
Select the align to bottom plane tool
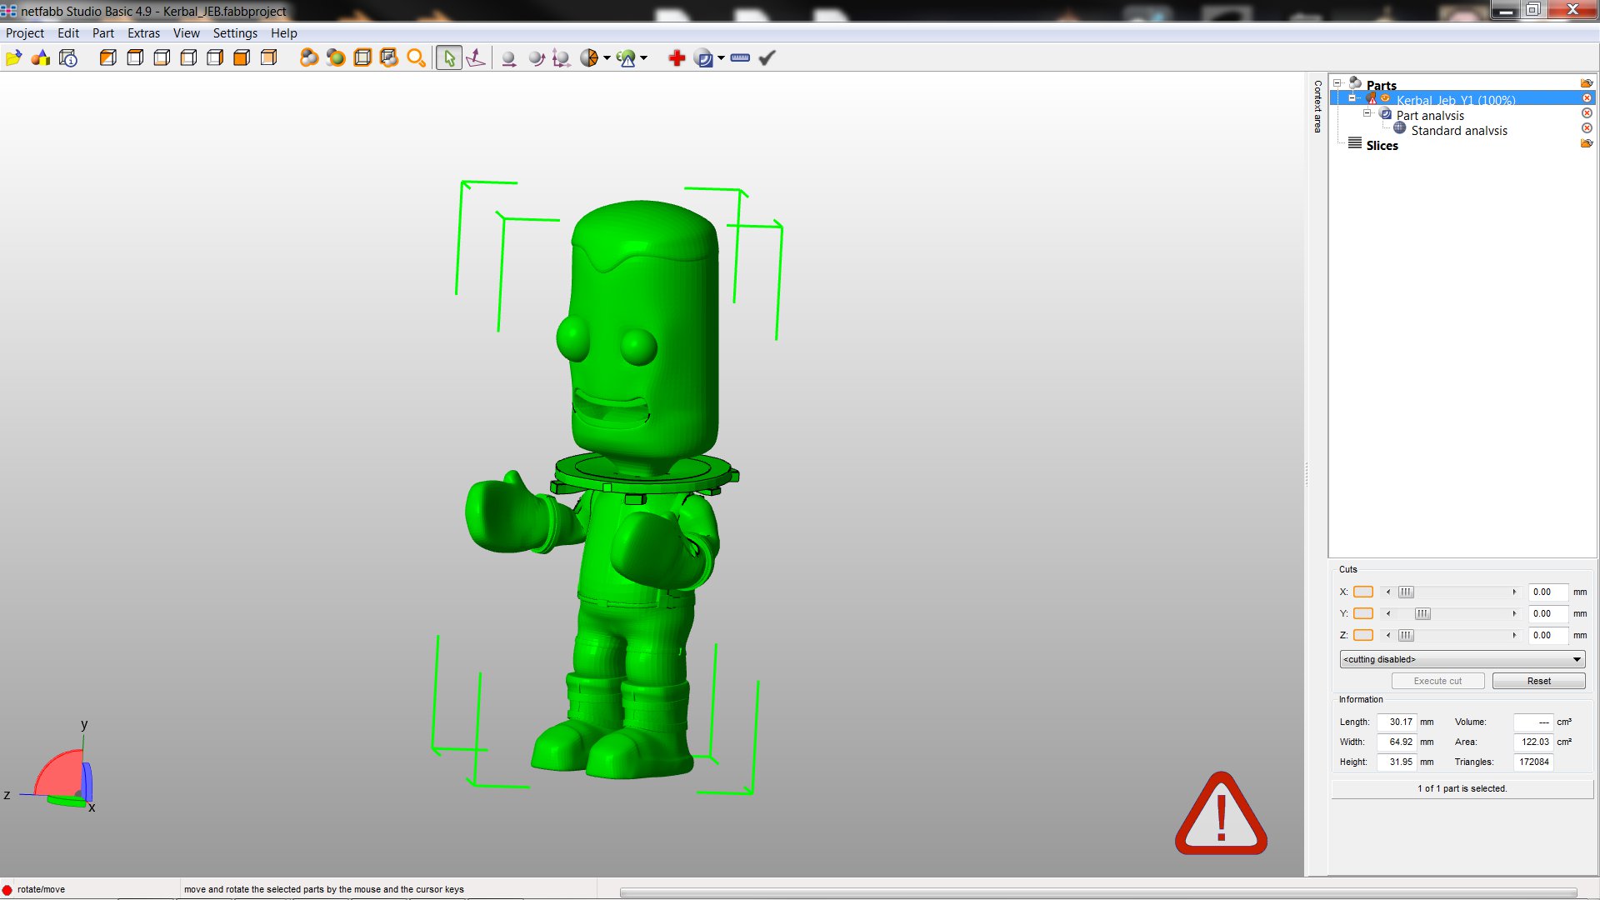[x=476, y=58]
